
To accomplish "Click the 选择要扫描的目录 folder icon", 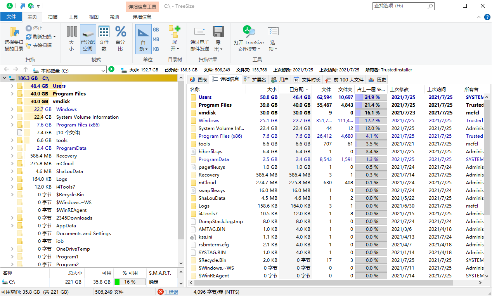I will [14, 32].
